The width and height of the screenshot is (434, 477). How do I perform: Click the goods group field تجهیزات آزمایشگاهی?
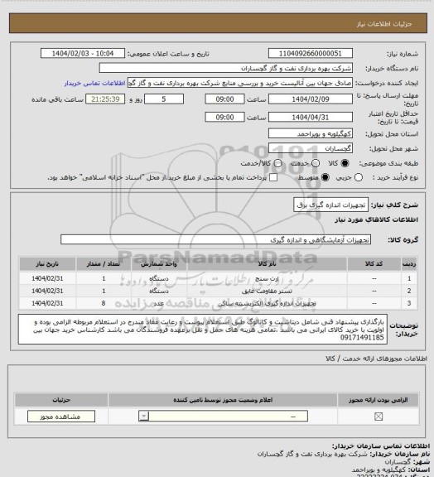pyautogui.click(x=215, y=239)
